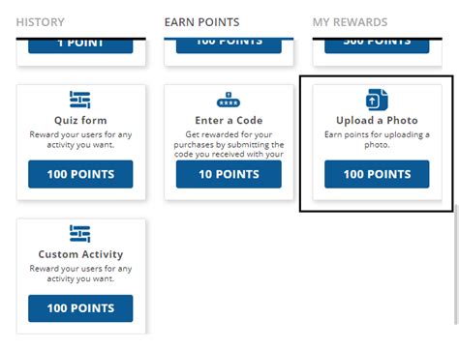Open the Earn Points tab
Viewport: 459px width, 349px height.
pyautogui.click(x=202, y=22)
